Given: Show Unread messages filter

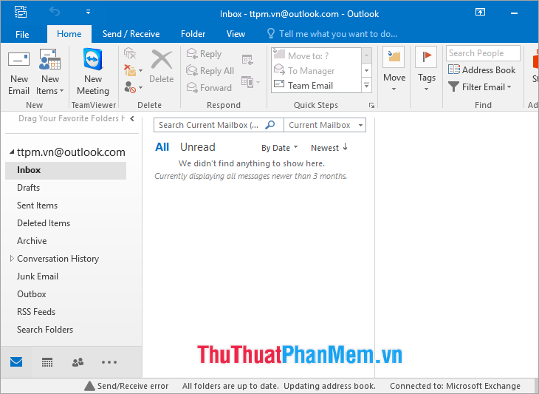Looking at the screenshot, I should pos(198,147).
